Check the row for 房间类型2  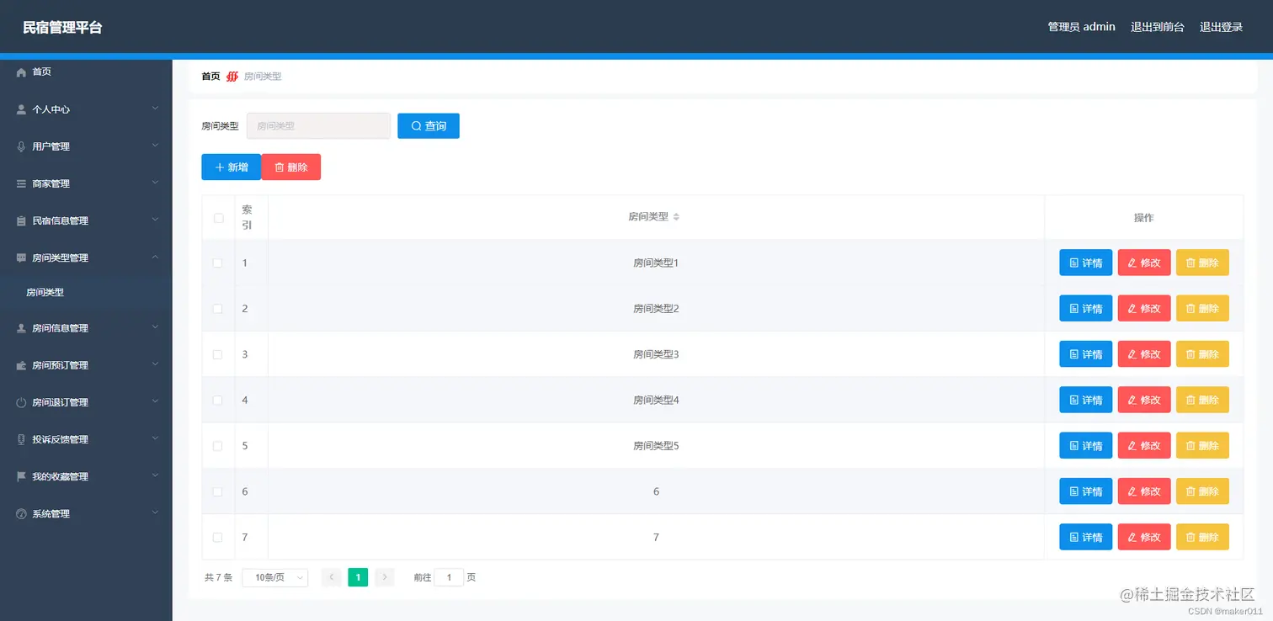218,309
